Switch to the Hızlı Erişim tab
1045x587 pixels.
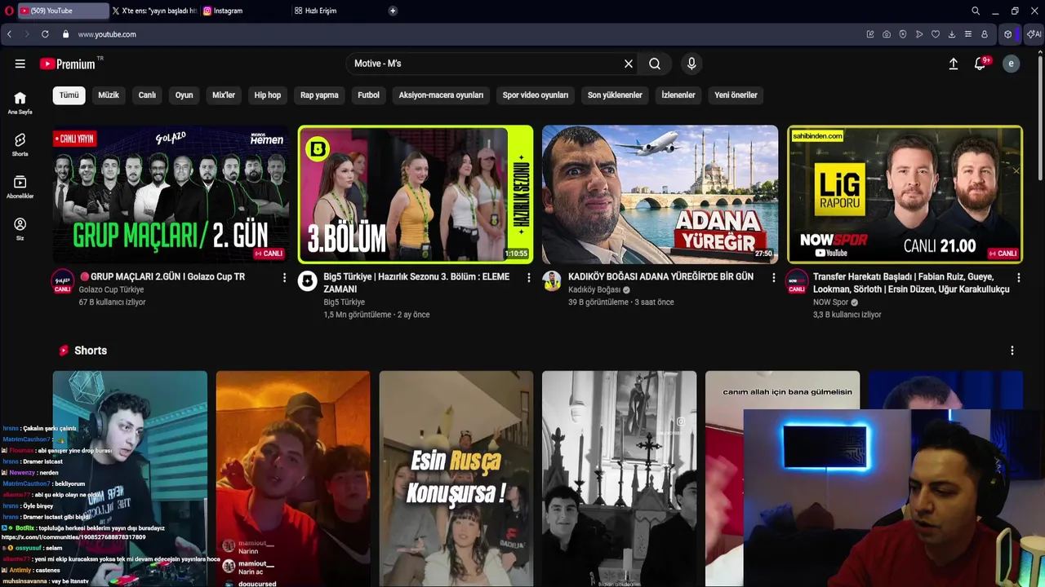point(336,11)
